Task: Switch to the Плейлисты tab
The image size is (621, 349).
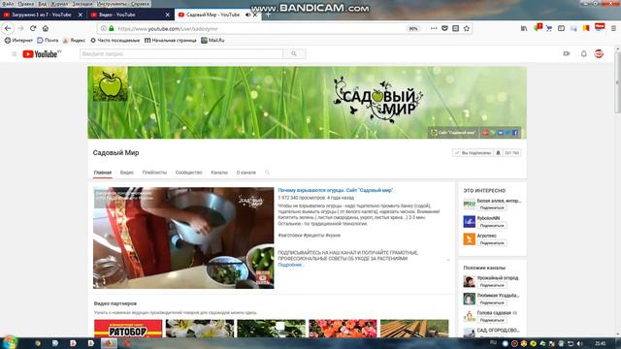Action: pyautogui.click(x=154, y=173)
